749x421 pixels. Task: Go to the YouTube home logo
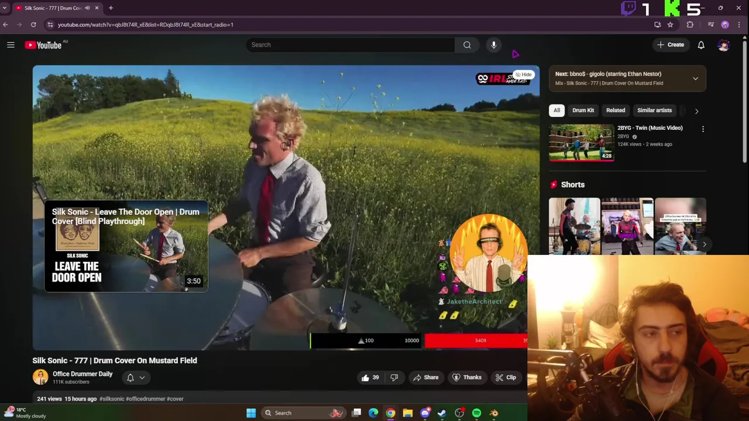coord(43,45)
